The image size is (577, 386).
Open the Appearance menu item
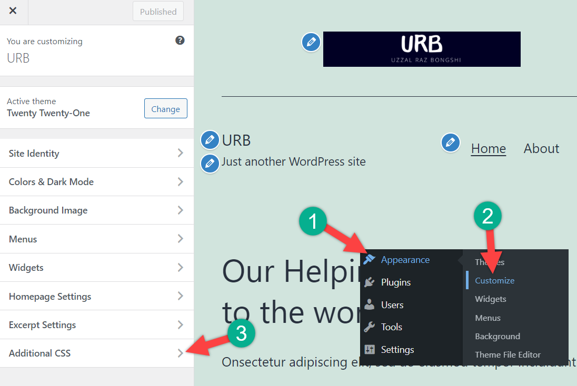point(405,260)
